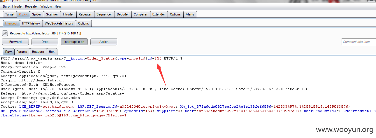Drop the intercepted request
This screenshot has height=138, width=376.
pos(45,42)
